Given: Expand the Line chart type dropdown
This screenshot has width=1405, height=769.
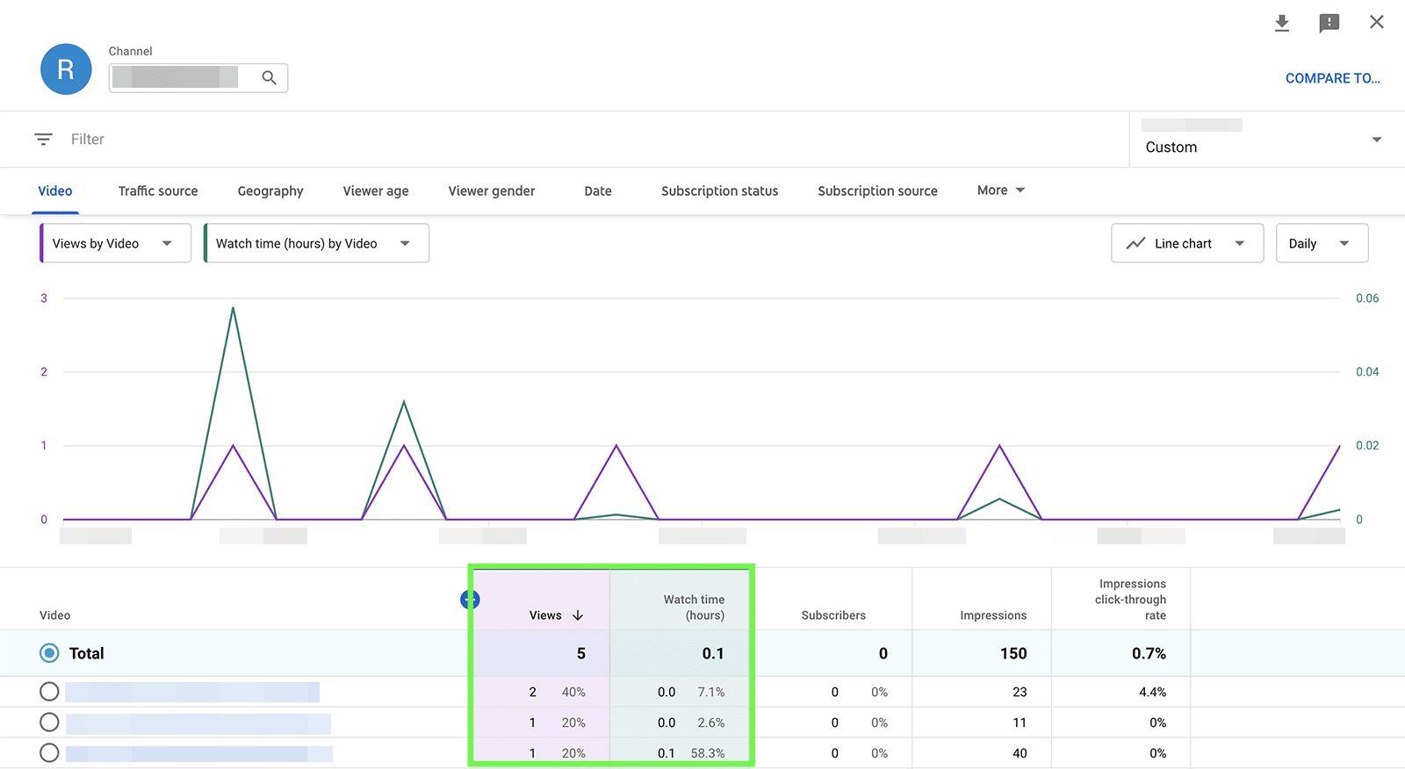Looking at the screenshot, I should (1186, 243).
